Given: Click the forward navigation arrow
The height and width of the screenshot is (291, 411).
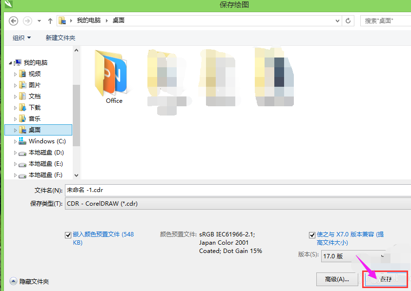Looking at the screenshot, I should click(x=27, y=20).
